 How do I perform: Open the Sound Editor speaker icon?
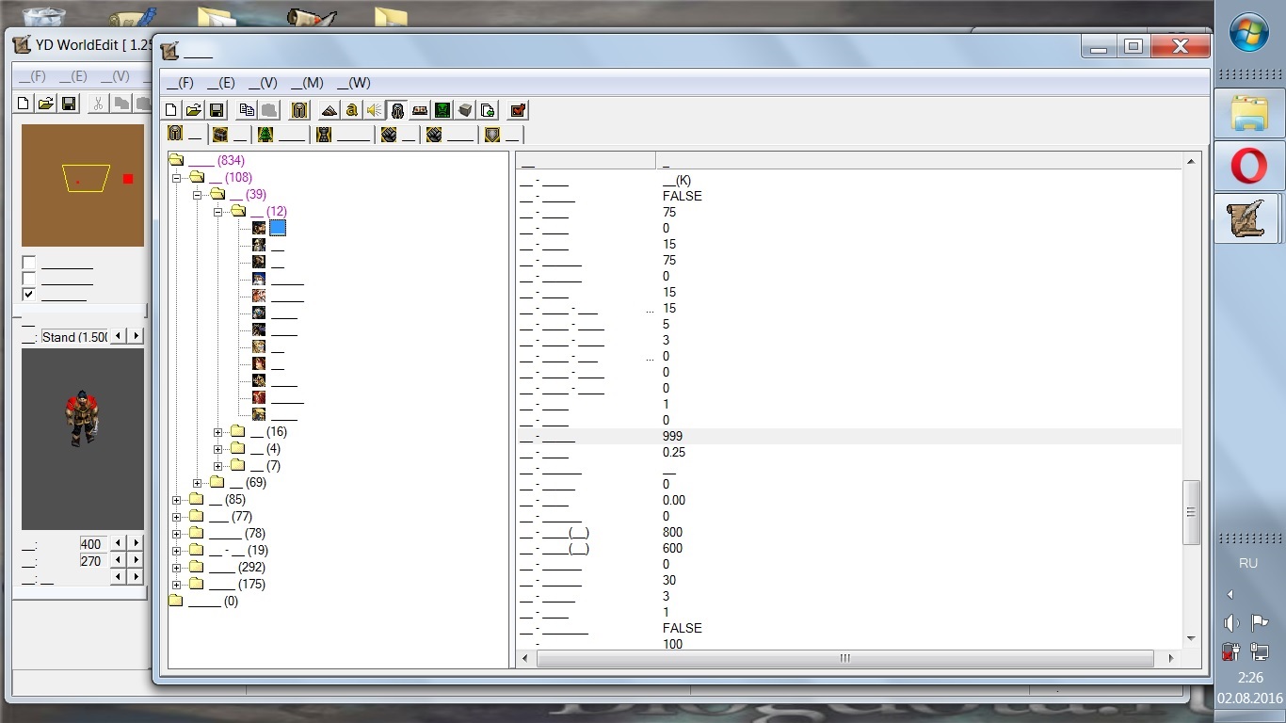(x=374, y=110)
